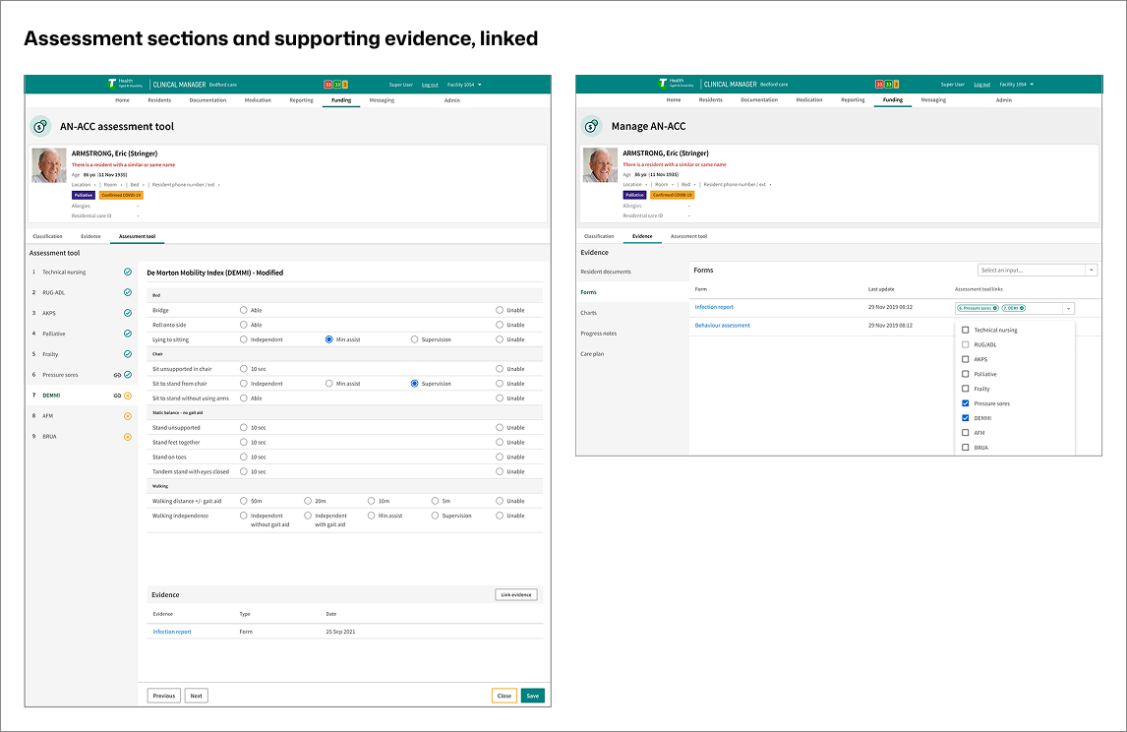Viewport: 1127px width, 732px height.
Task: Click the green check icon for Technical nursing
Action: [128, 272]
